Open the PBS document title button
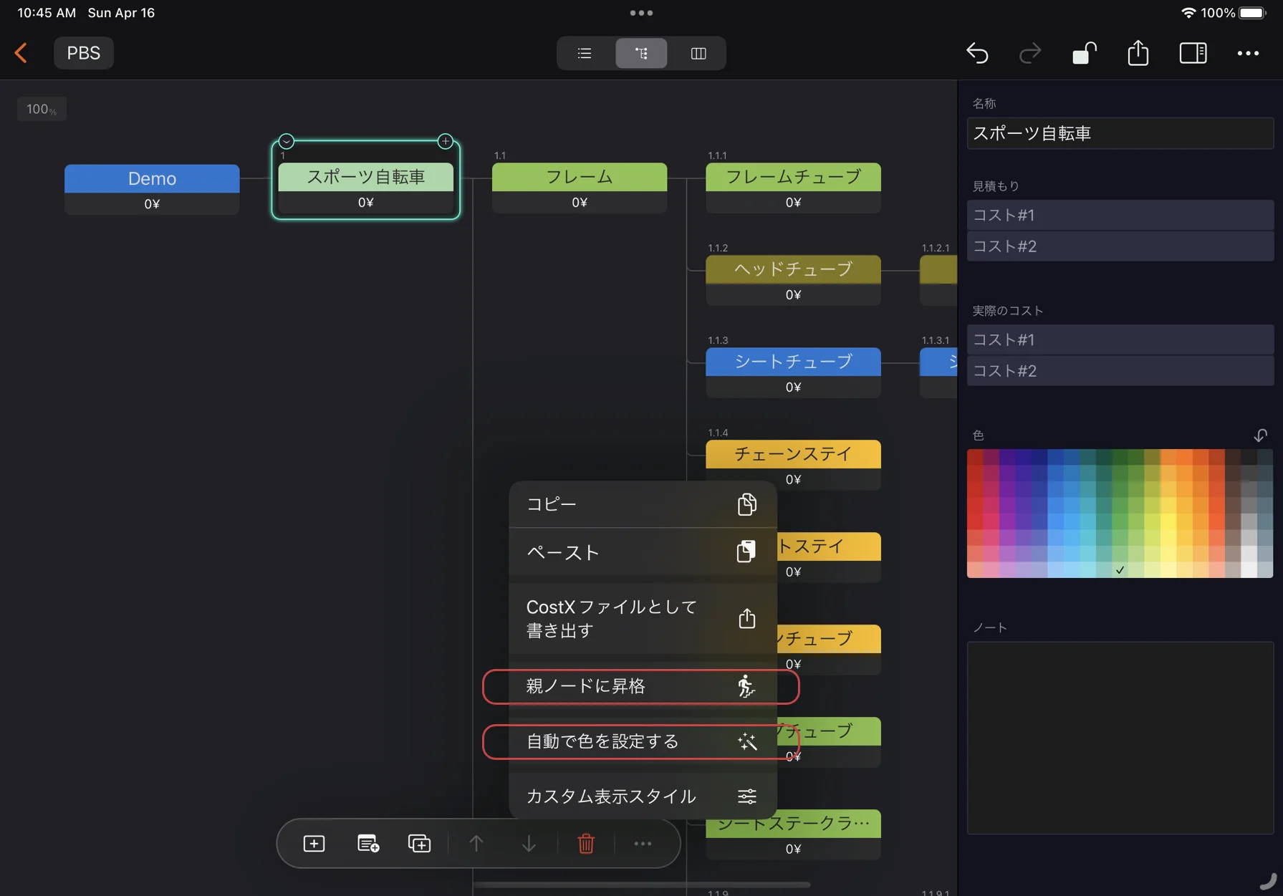This screenshot has width=1283, height=896. pos(83,53)
